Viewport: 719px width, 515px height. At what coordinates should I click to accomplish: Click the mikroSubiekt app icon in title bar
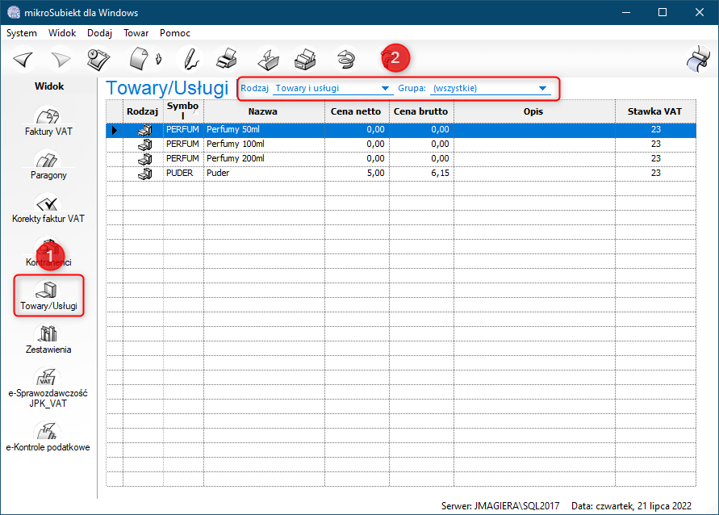14,12
